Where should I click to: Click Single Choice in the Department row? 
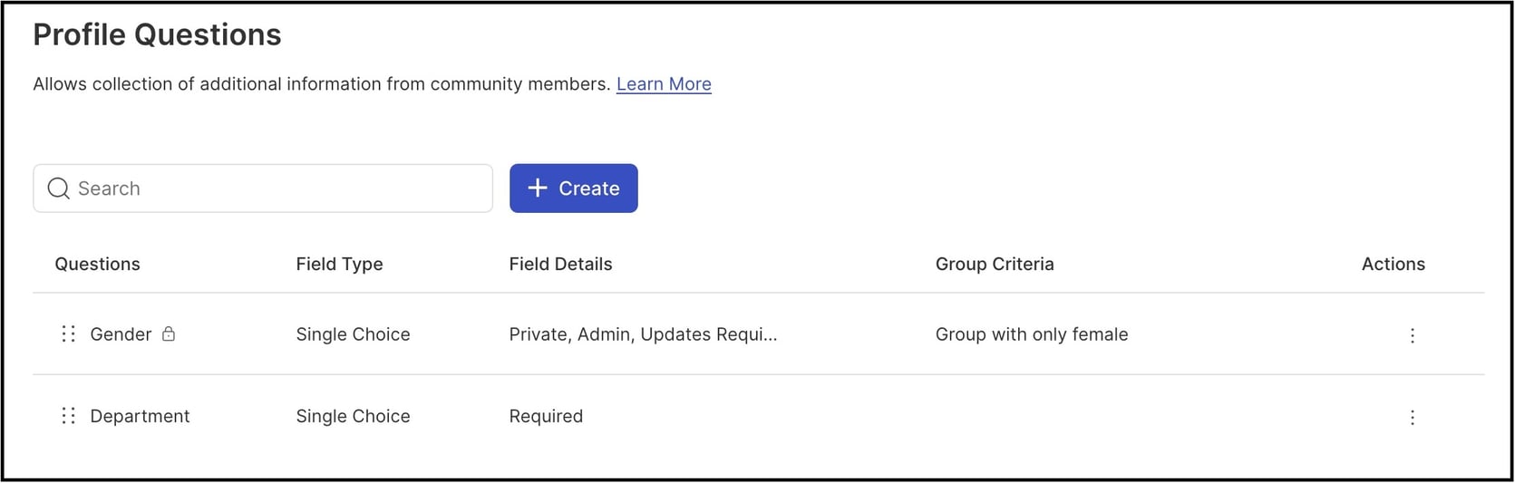click(353, 416)
